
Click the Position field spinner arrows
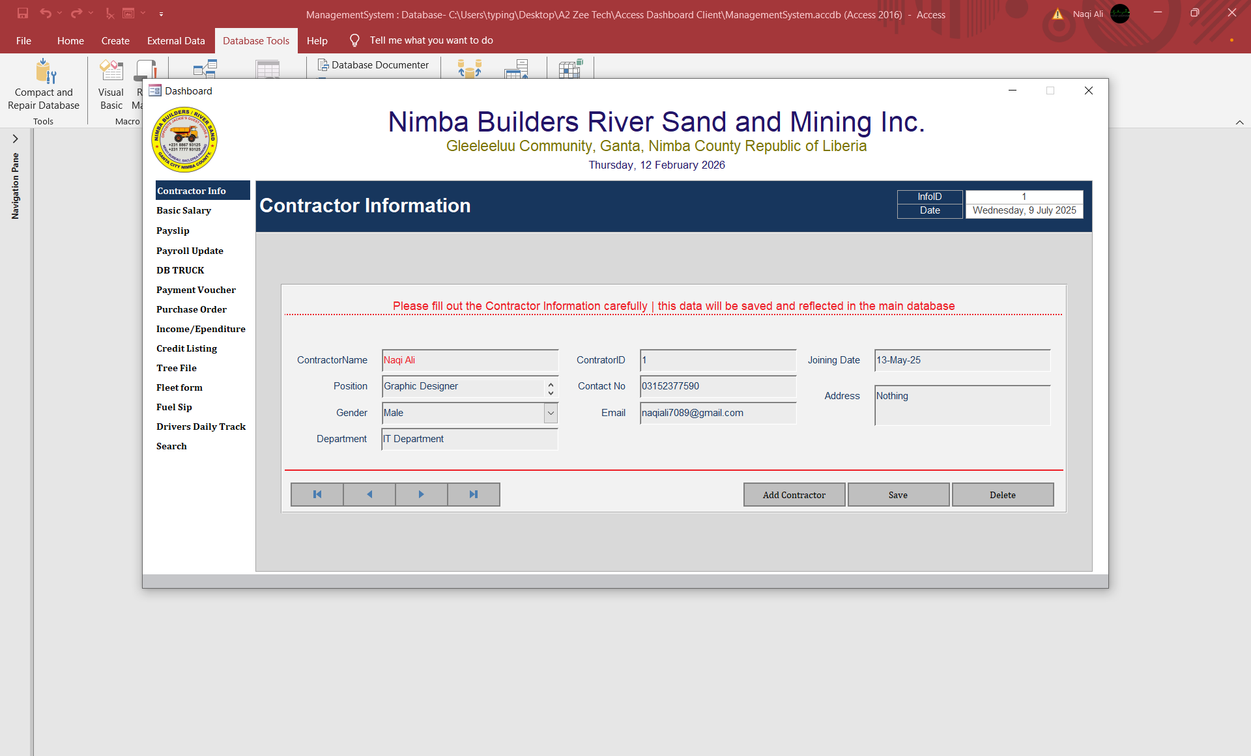click(551, 389)
